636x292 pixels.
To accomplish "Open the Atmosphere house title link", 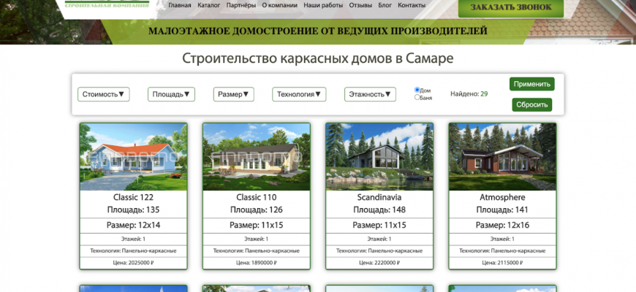I will 502,197.
